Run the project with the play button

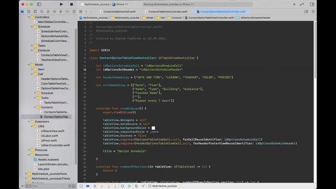pyautogui.click(x=61, y=4)
